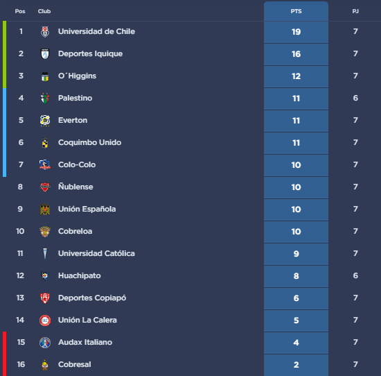The height and width of the screenshot is (376, 381).
Task: Click the Everton club badge
Action: pyautogui.click(x=45, y=121)
